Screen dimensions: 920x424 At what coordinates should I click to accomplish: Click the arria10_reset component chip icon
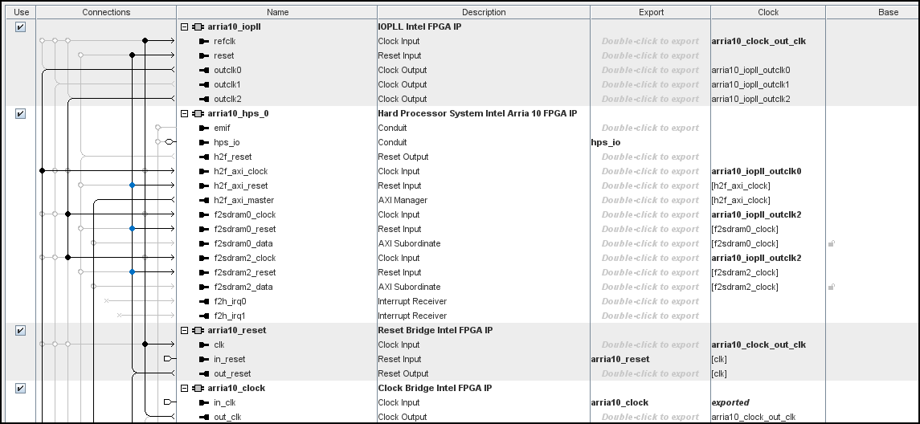click(198, 331)
